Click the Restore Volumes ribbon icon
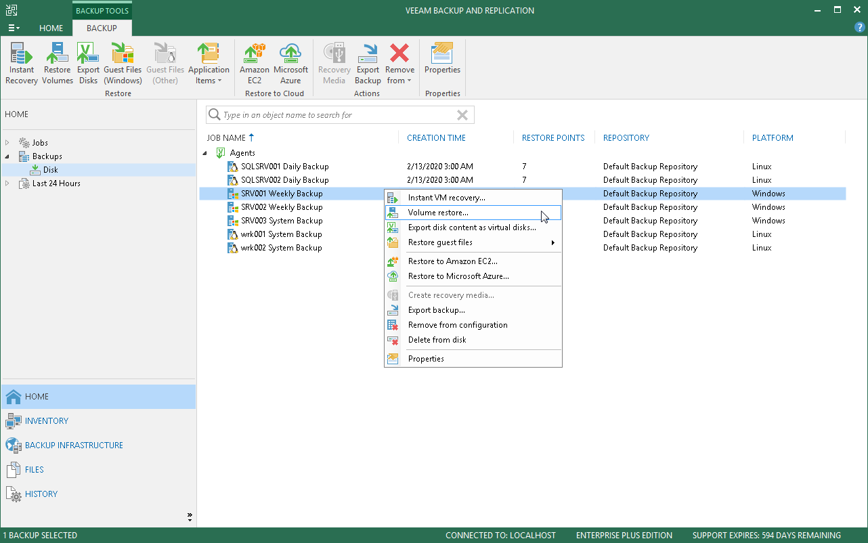Image resolution: width=868 pixels, height=543 pixels. pos(57,53)
